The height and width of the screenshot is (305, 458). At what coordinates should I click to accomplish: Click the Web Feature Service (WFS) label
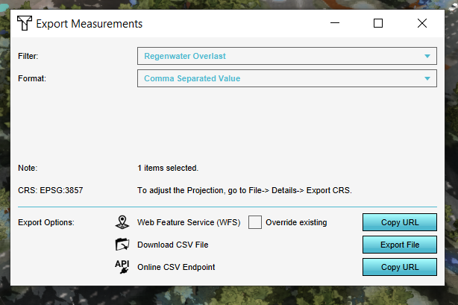coord(189,222)
